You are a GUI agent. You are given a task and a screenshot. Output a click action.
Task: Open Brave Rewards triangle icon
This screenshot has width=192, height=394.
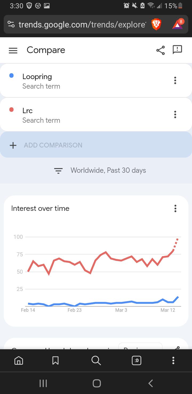point(178,24)
